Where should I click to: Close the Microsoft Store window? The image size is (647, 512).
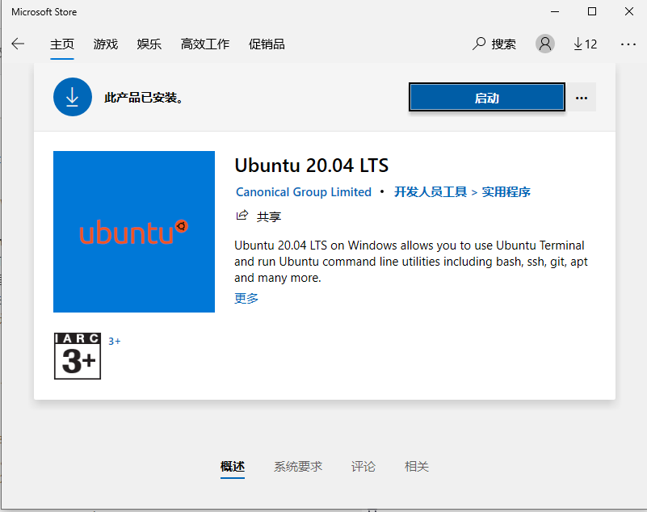(629, 11)
